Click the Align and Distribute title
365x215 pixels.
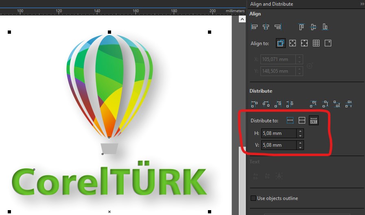point(271,4)
